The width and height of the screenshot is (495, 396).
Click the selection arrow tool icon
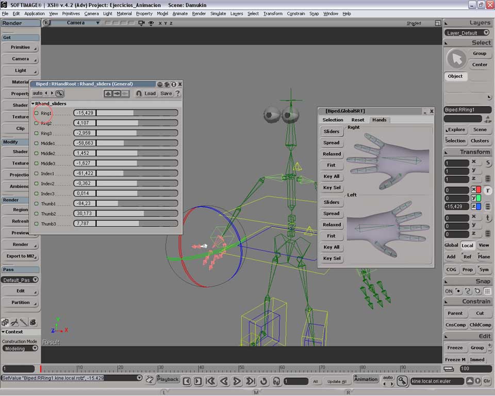coord(456,59)
